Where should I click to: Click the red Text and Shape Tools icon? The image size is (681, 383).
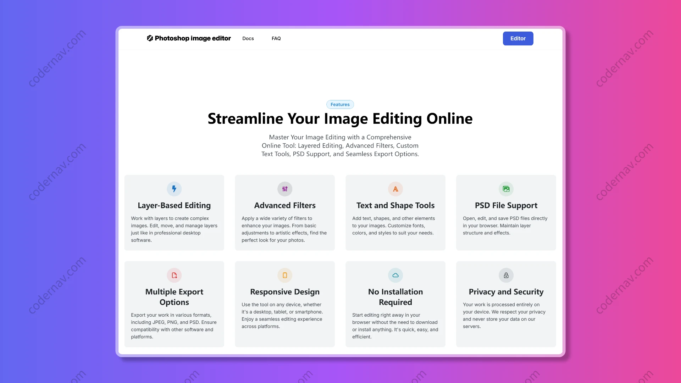tap(395, 189)
